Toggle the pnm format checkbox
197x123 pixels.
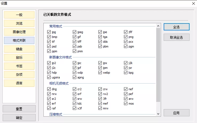(x=74, y=51)
